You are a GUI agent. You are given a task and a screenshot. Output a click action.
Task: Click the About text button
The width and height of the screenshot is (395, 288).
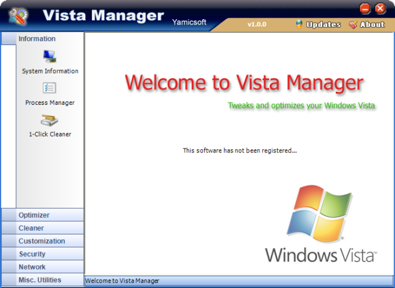(372, 25)
